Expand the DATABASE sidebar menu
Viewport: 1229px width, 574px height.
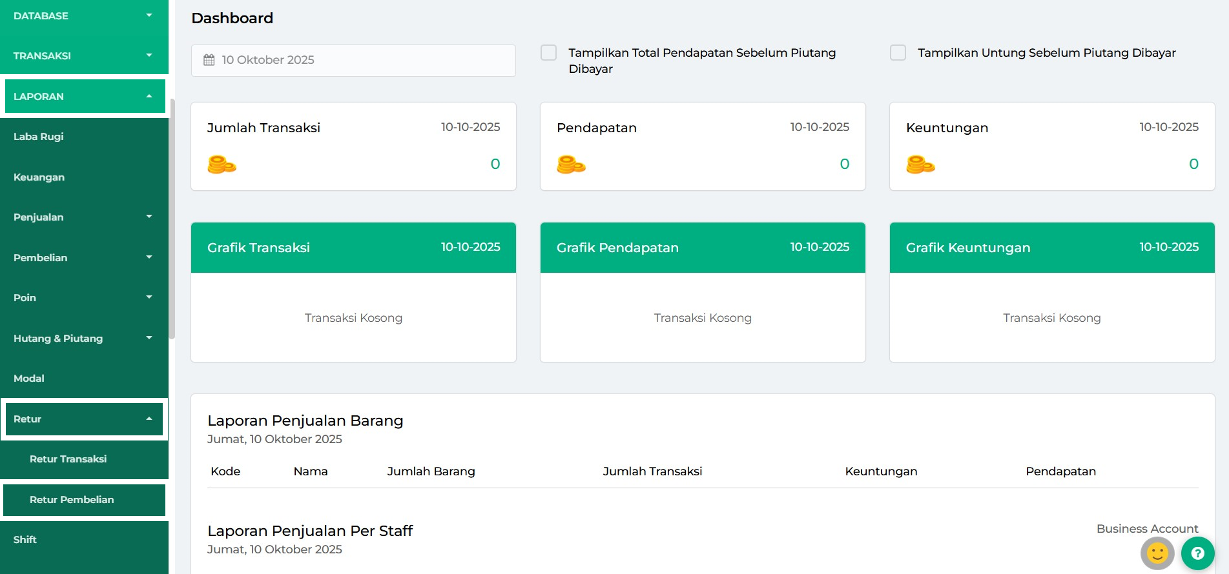pyautogui.click(x=84, y=15)
